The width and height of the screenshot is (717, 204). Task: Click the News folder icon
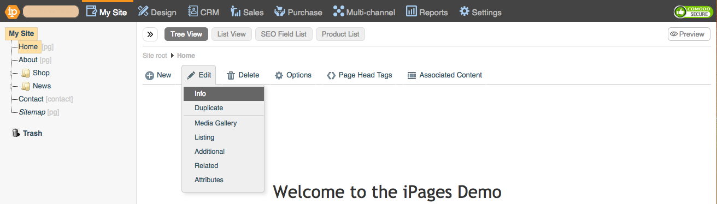tap(25, 86)
